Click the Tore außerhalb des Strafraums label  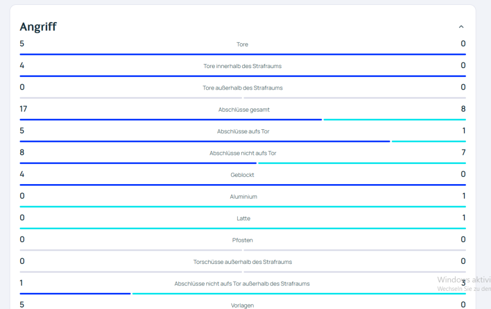tap(243, 88)
